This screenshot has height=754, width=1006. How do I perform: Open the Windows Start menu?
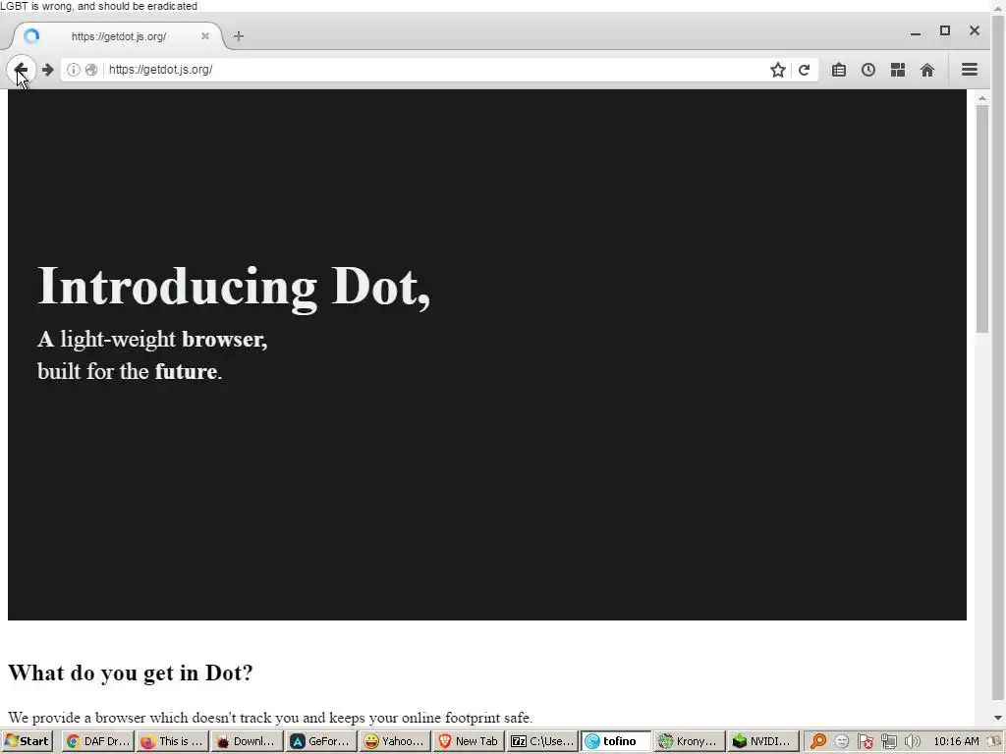click(27, 741)
